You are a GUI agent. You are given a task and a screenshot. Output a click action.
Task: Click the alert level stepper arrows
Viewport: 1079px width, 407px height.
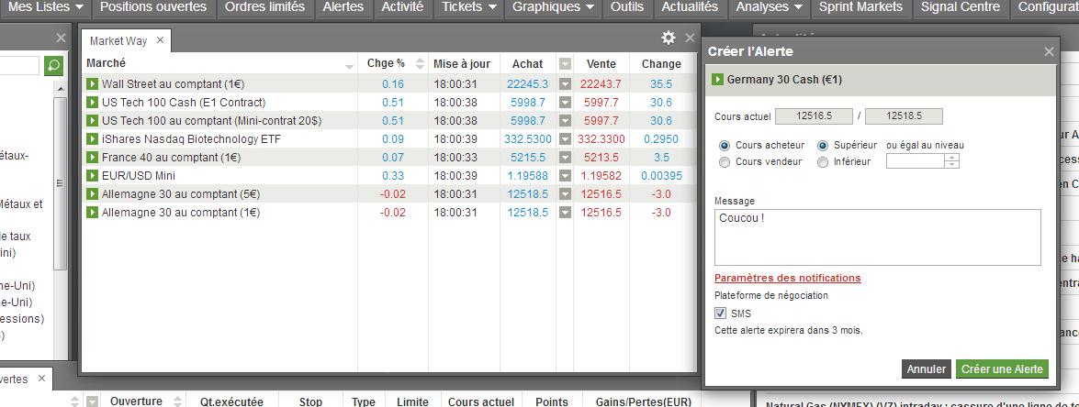pos(952,161)
